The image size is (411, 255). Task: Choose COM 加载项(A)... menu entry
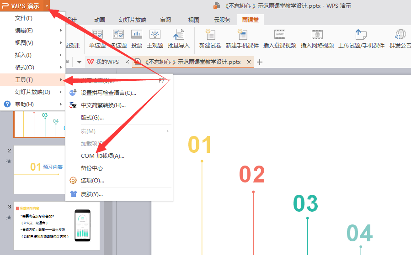point(119,156)
